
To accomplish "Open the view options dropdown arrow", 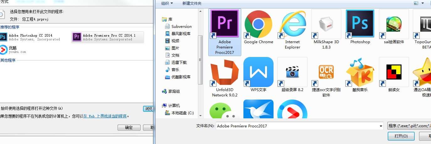I will [422, 3].
